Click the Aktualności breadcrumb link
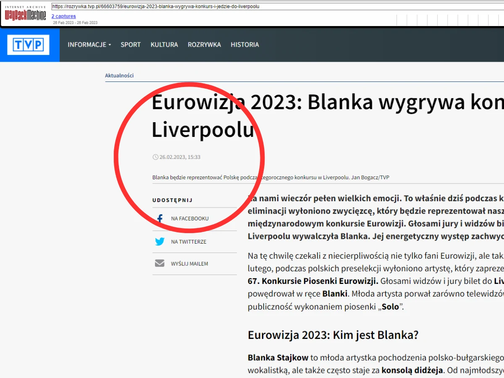 click(x=119, y=75)
